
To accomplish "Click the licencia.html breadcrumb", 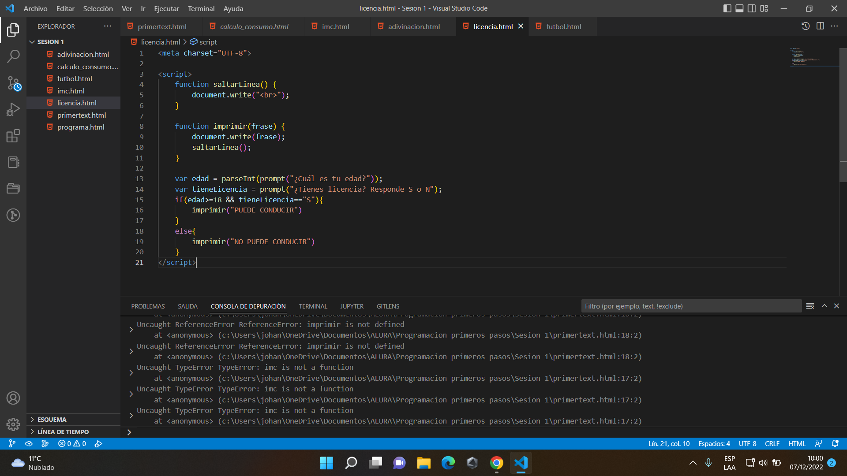I will pos(161,42).
